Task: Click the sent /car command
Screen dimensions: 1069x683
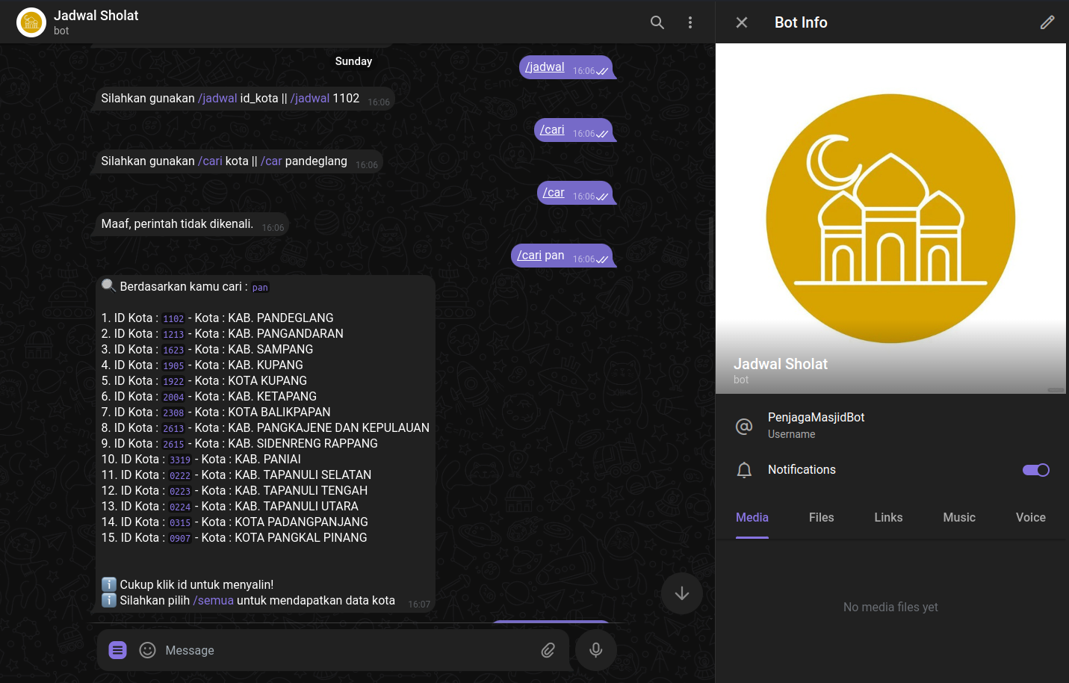Action: click(554, 192)
